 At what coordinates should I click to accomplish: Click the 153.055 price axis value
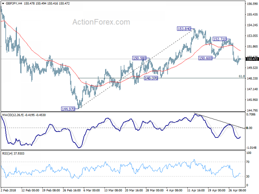tap(252, 36)
